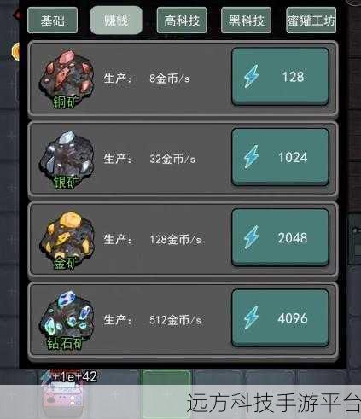Buy silver mine for 1024 energy
Screen dimensions: 361x419
pos(280,157)
